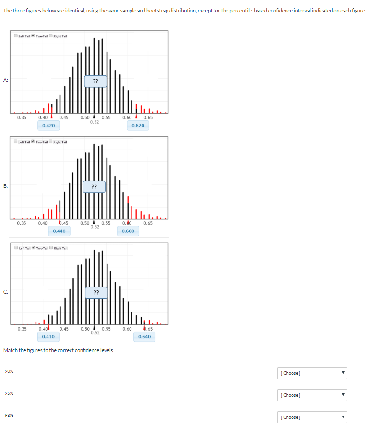381x428 pixels.
Task: Tick Left Tail checkbox in figure C
Action: (x=16, y=248)
